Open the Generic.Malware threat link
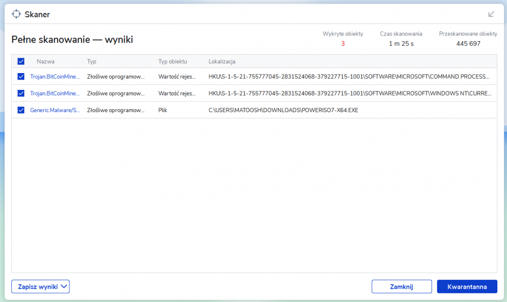 (55, 110)
